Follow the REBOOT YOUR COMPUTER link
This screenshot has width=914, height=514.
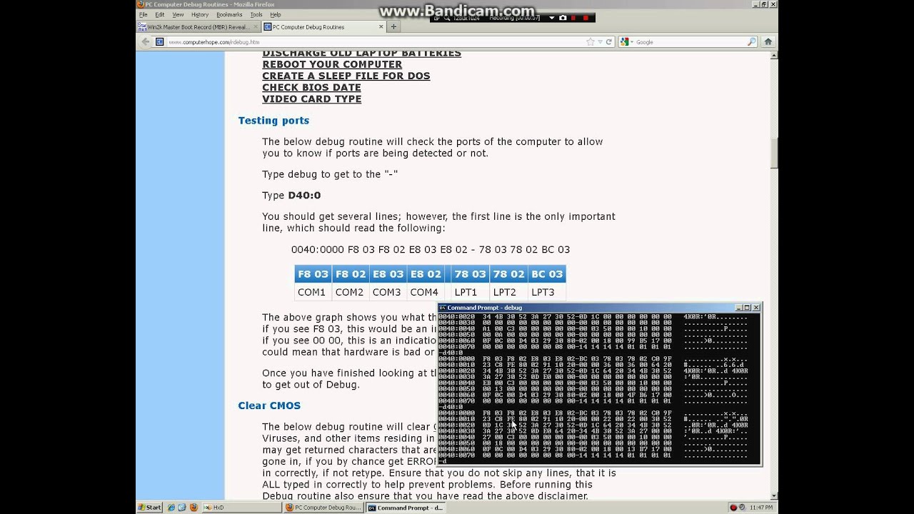pyautogui.click(x=332, y=64)
